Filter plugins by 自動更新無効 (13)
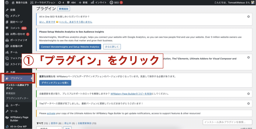The width and height of the screenshot is (256, 129). point(87,123)
